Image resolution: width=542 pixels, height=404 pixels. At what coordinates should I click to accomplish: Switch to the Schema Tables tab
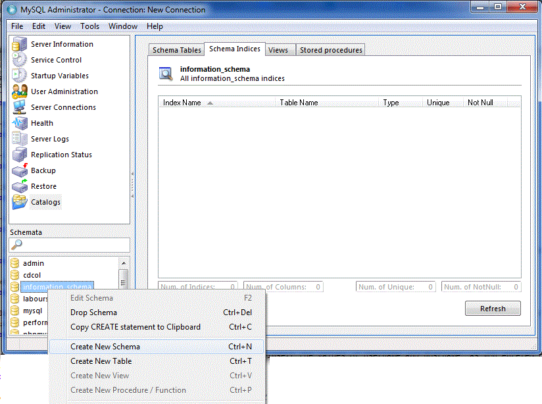(177, 50)
